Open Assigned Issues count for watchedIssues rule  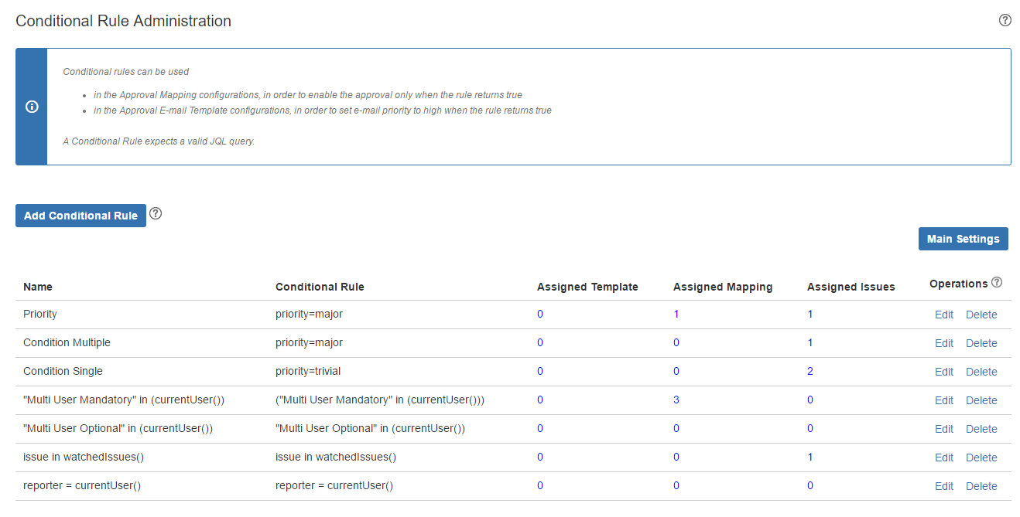[x=810, y=457]
